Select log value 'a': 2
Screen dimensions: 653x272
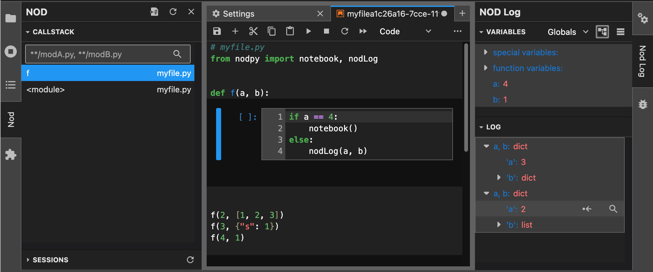[x=516, y=209]
